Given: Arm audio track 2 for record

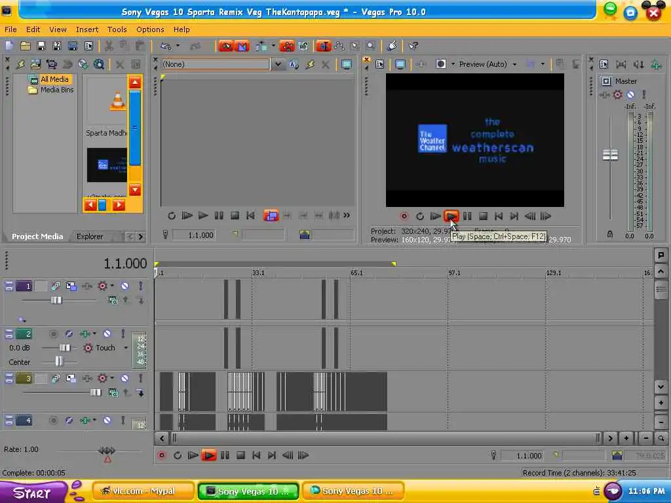Looking at the screenshot, I should (x=54, y=333).
